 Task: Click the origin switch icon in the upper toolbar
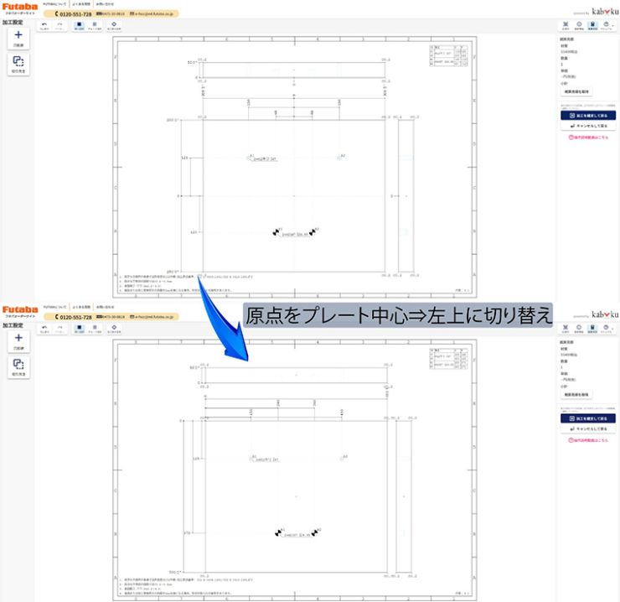click(114, 25)
